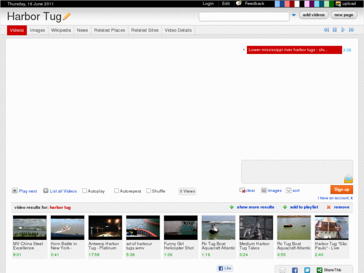
Task: Pick the pink theme color swatch
Action: (307, 4)
